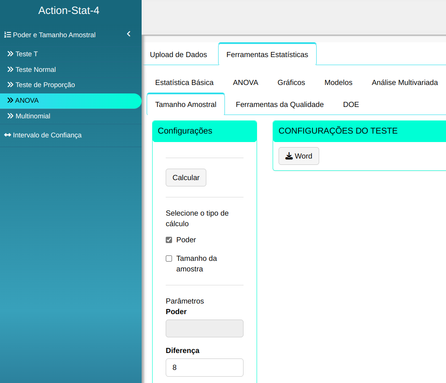Screen dimensions: 446x383
Task: Click the double-arrow icon beside ANOVA in the sidebar
Action: (10, 101)
